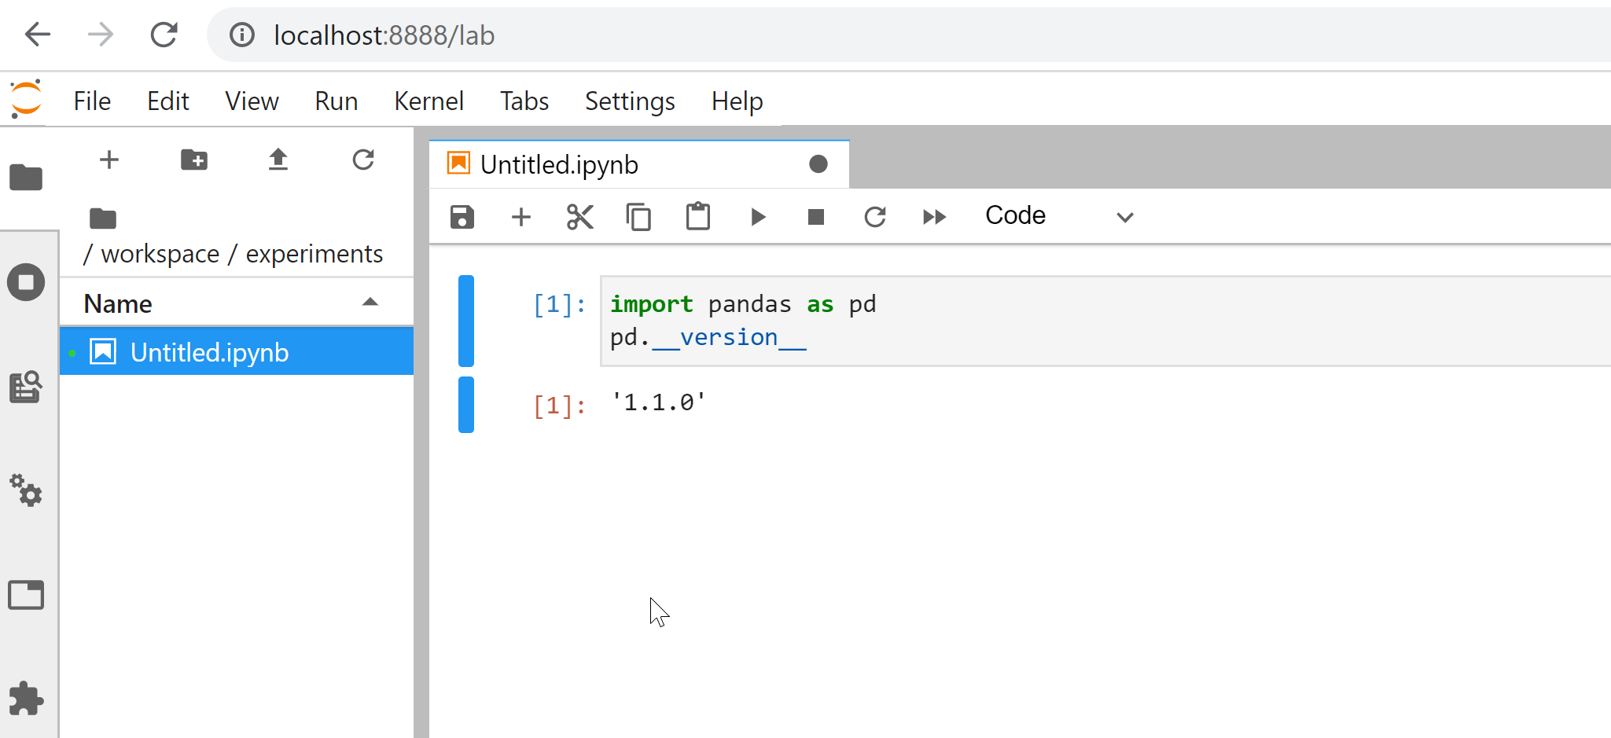
Task: Open the Settings menu
Action: point(630,101)
